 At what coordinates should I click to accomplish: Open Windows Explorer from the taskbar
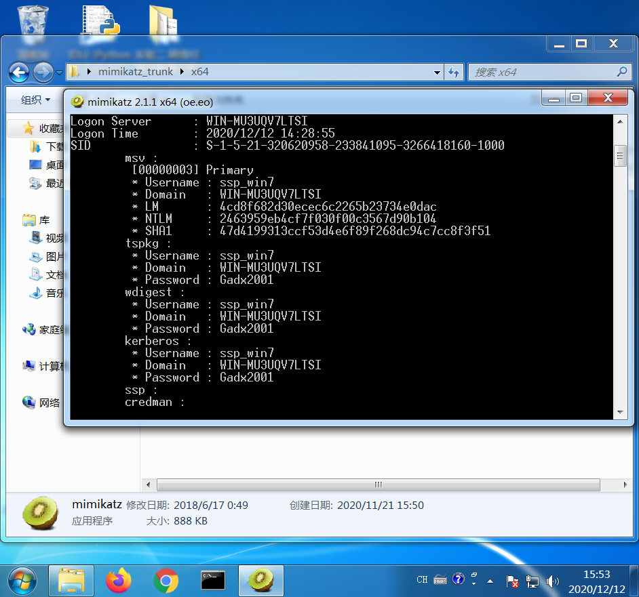(71, 581)
